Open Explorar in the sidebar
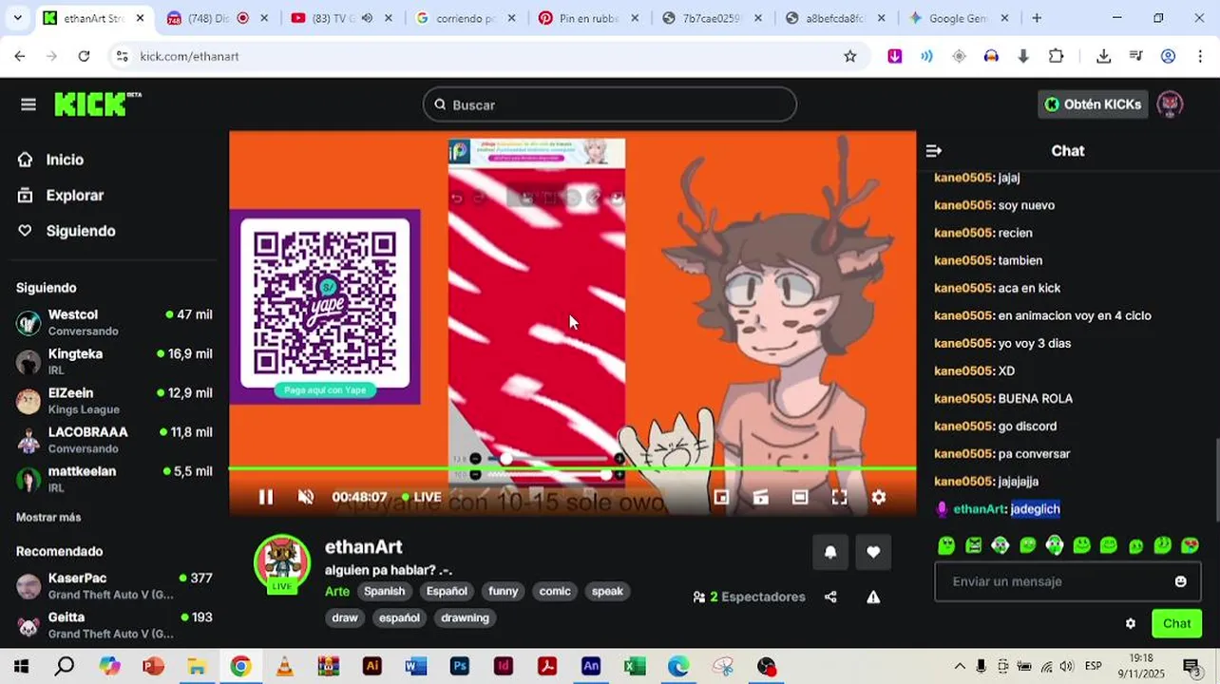The height and width of the screenshot is (684, 1220). coord(74,195)
